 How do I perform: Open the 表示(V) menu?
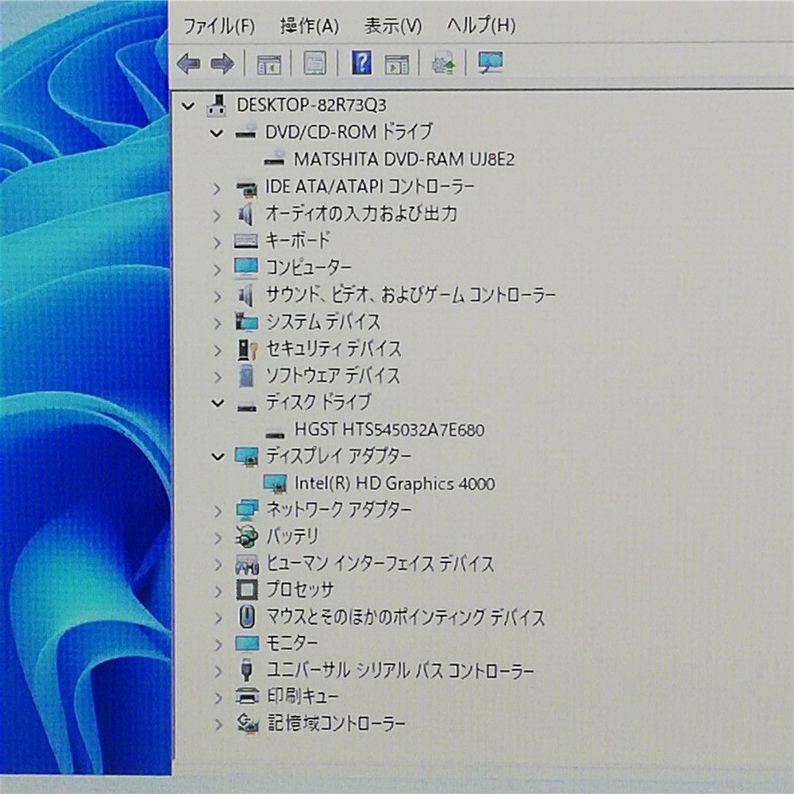pyautogui.click(x=393, y=25)
